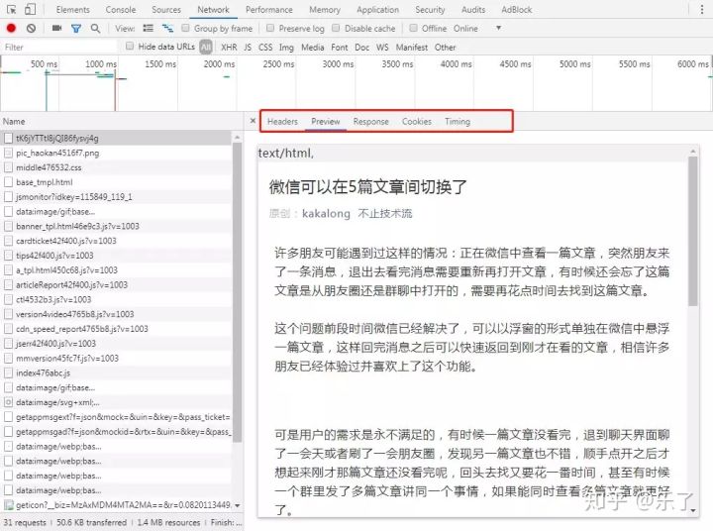Filter requests by Media type
The width and height of the screenshot is (713, 531).
[312, 47]
